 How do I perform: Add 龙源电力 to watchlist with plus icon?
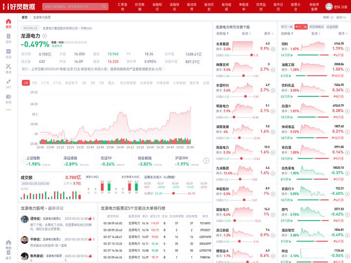coord(44,36)
